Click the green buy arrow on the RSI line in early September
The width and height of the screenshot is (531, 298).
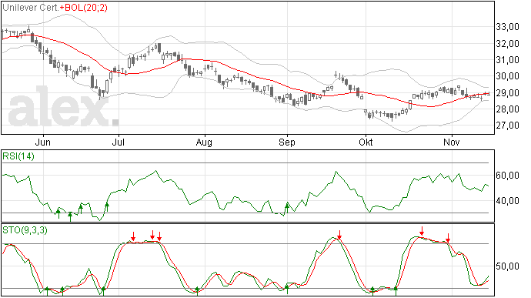[x=287, y=207]
